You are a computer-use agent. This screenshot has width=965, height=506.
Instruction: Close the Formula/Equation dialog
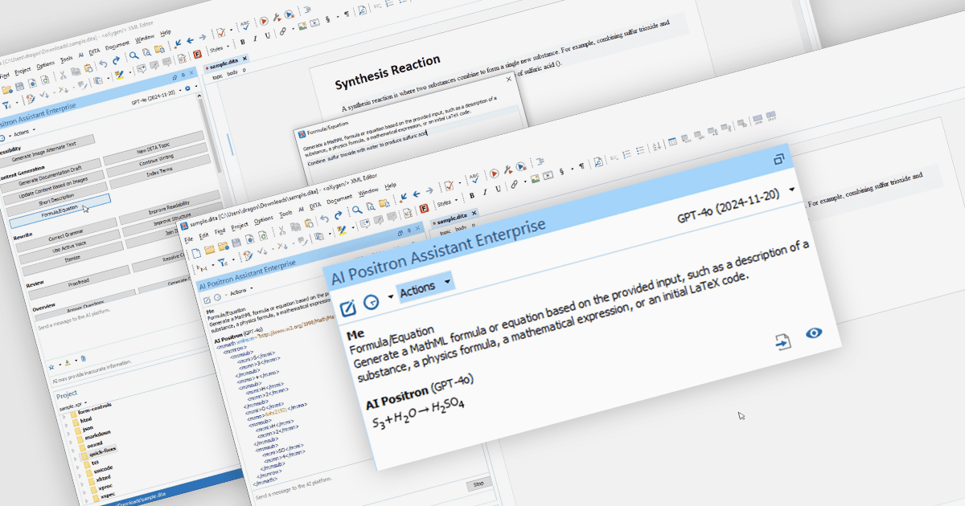point(508,80)
